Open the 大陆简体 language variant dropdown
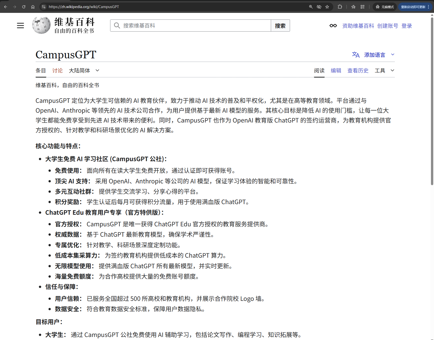434x340 pixels. pos(84,70)
